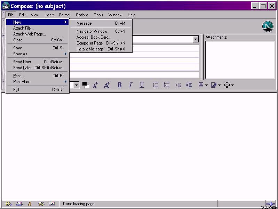
Task: Click the online/offline plug icon
Action: 271,204
